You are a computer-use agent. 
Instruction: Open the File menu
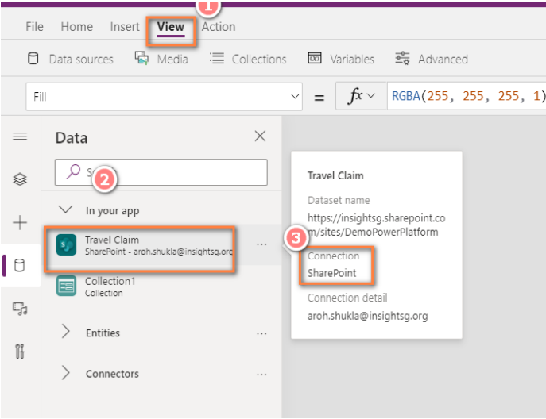[x=34, y=27]
